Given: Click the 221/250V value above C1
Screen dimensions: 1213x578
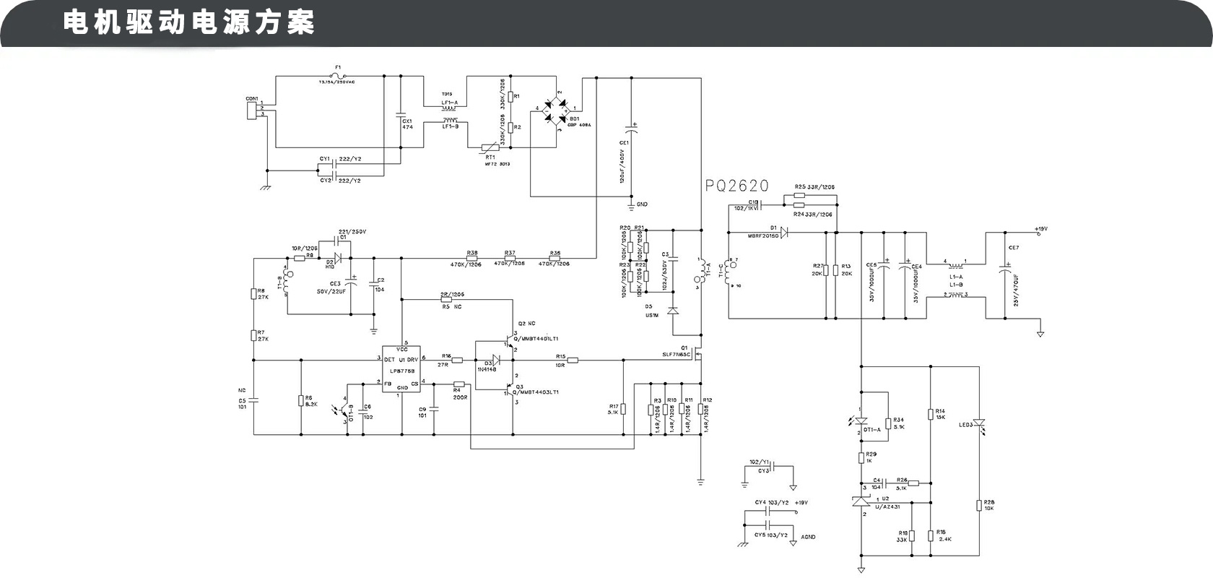Looking at the screenshot, I should point(352,232).
